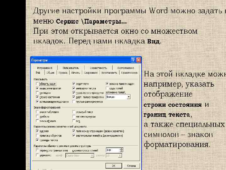
Task: Toggle the границы текста checkbox
Action: tap(37, 140)
